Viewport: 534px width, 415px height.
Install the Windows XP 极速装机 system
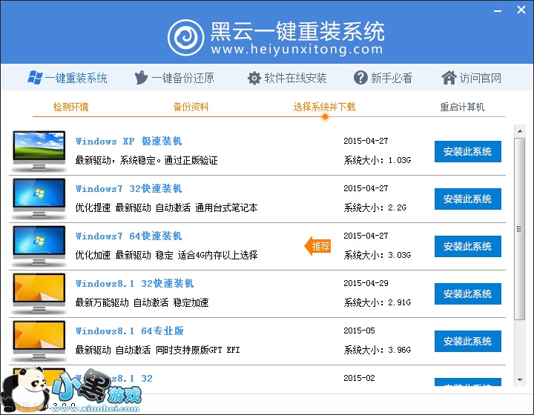467,151
